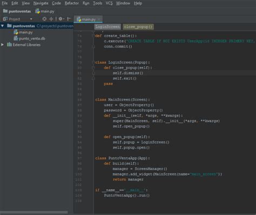The image size is (256, 215).
Task: Open the Project view dropdown
Action: pyautogui.click(x=31, y=19)
